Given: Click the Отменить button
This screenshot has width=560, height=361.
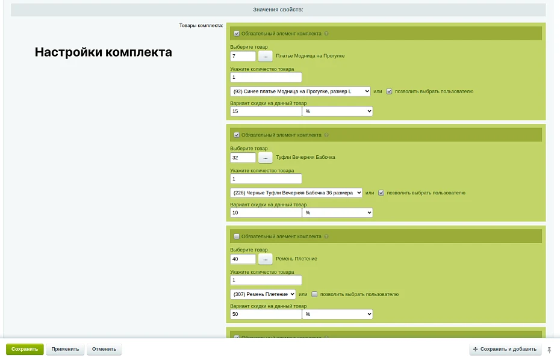Looking at the screenshot, I should (104, 349).
